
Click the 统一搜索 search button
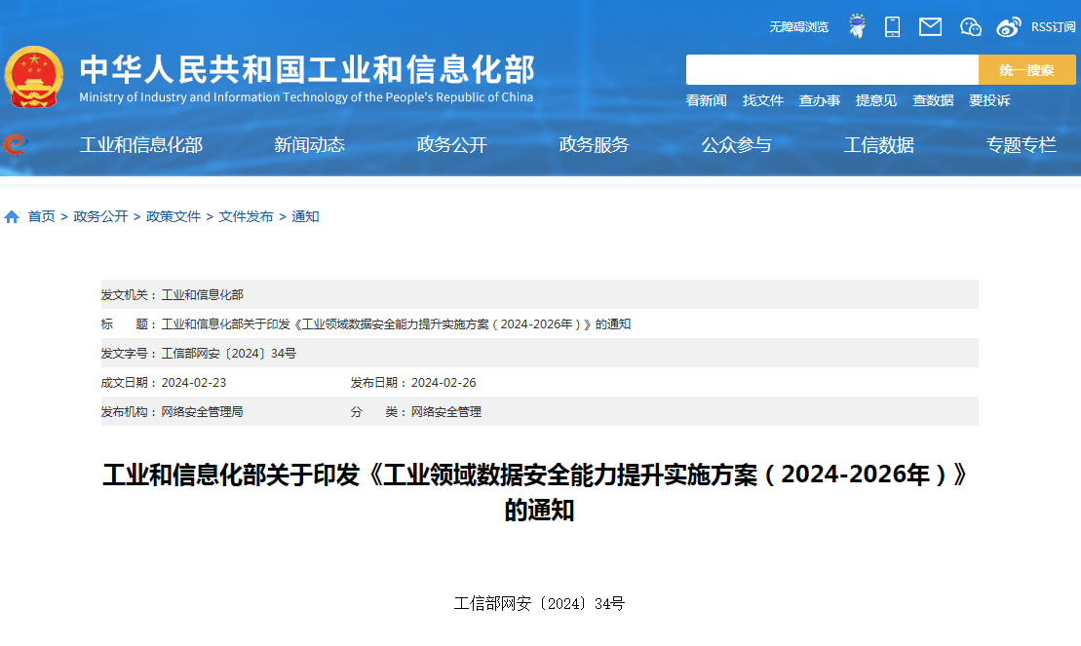(x=1026, y=69)
